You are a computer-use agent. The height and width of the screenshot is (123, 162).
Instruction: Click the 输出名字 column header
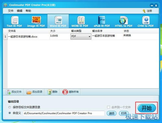pos(107,31)
